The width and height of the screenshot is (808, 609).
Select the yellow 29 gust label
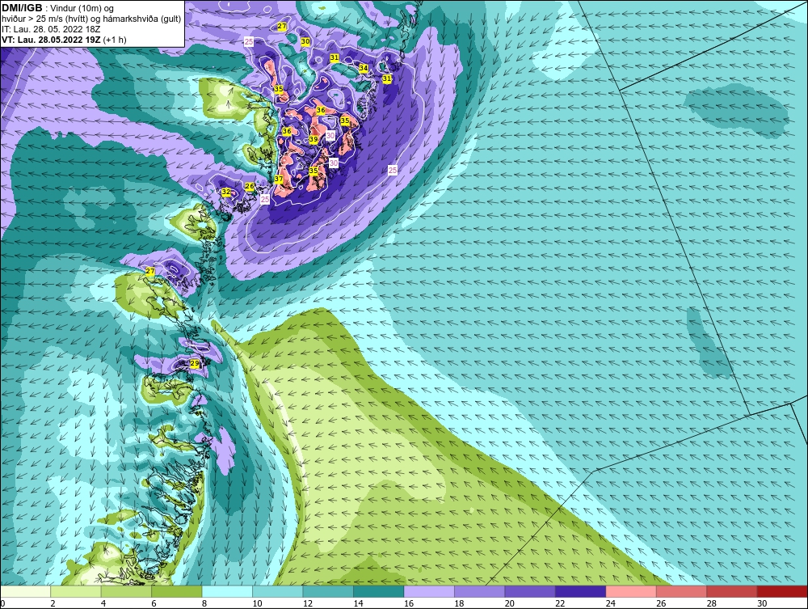[x=194, y=364]
